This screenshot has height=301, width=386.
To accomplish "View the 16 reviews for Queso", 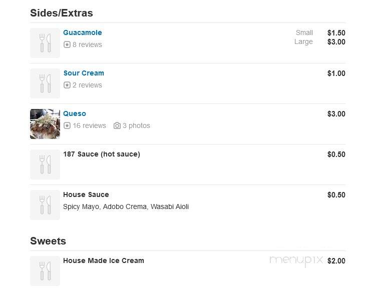I will click(x=89, y=125).
